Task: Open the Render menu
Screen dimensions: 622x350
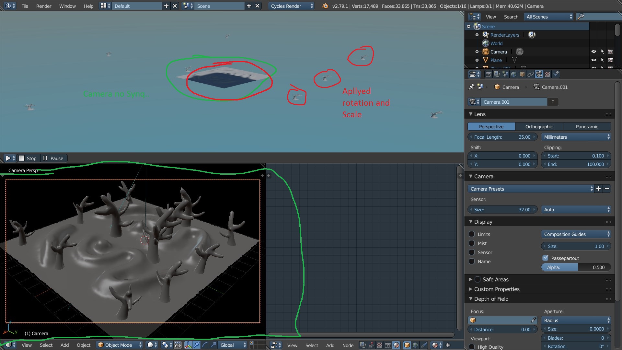Action: pos(44,6)
